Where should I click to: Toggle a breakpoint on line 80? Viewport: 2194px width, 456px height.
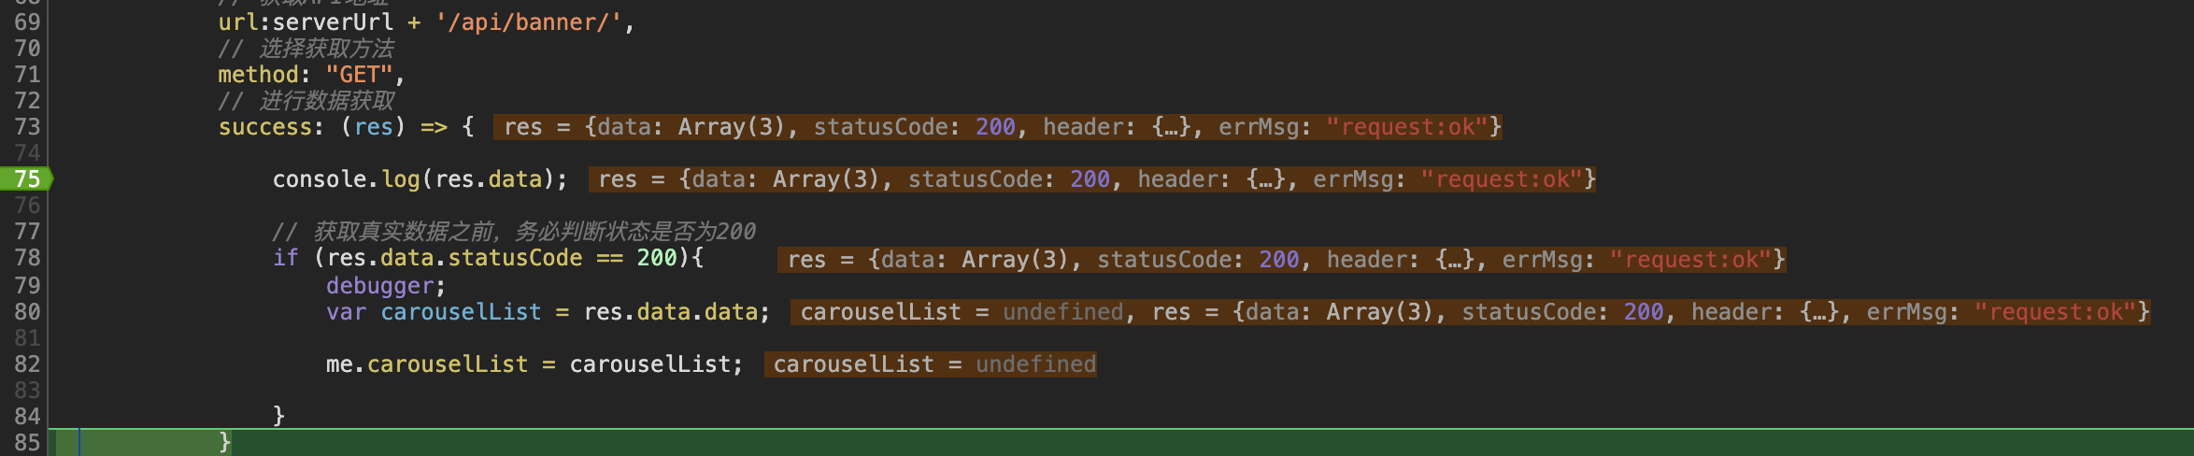tap(27, 311)
